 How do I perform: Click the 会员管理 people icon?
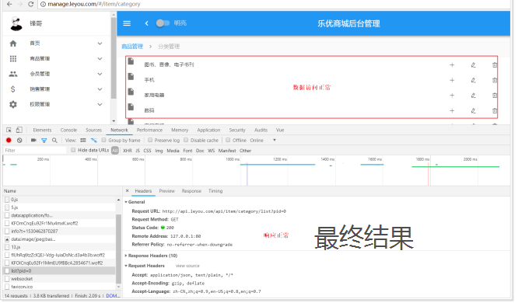pos(13,74)
